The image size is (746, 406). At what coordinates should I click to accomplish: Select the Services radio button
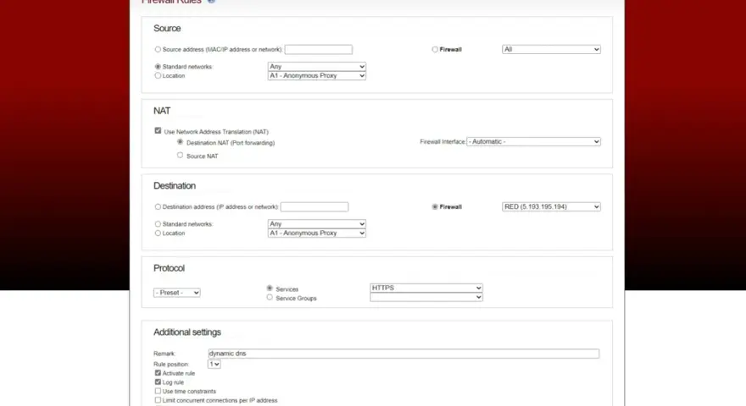tap(270, 288)
